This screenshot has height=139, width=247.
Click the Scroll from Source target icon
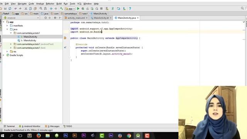point(46,18)
